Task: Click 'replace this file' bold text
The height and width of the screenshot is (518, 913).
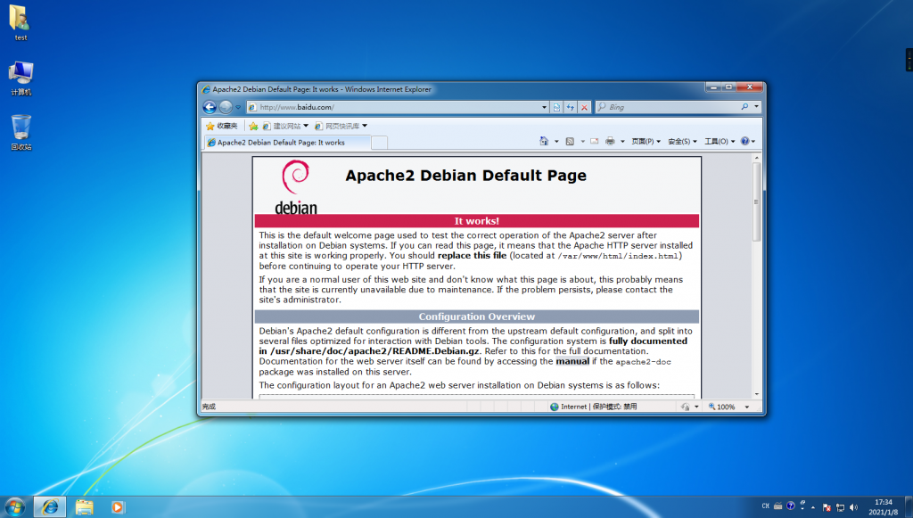Action: click(473, 256)
